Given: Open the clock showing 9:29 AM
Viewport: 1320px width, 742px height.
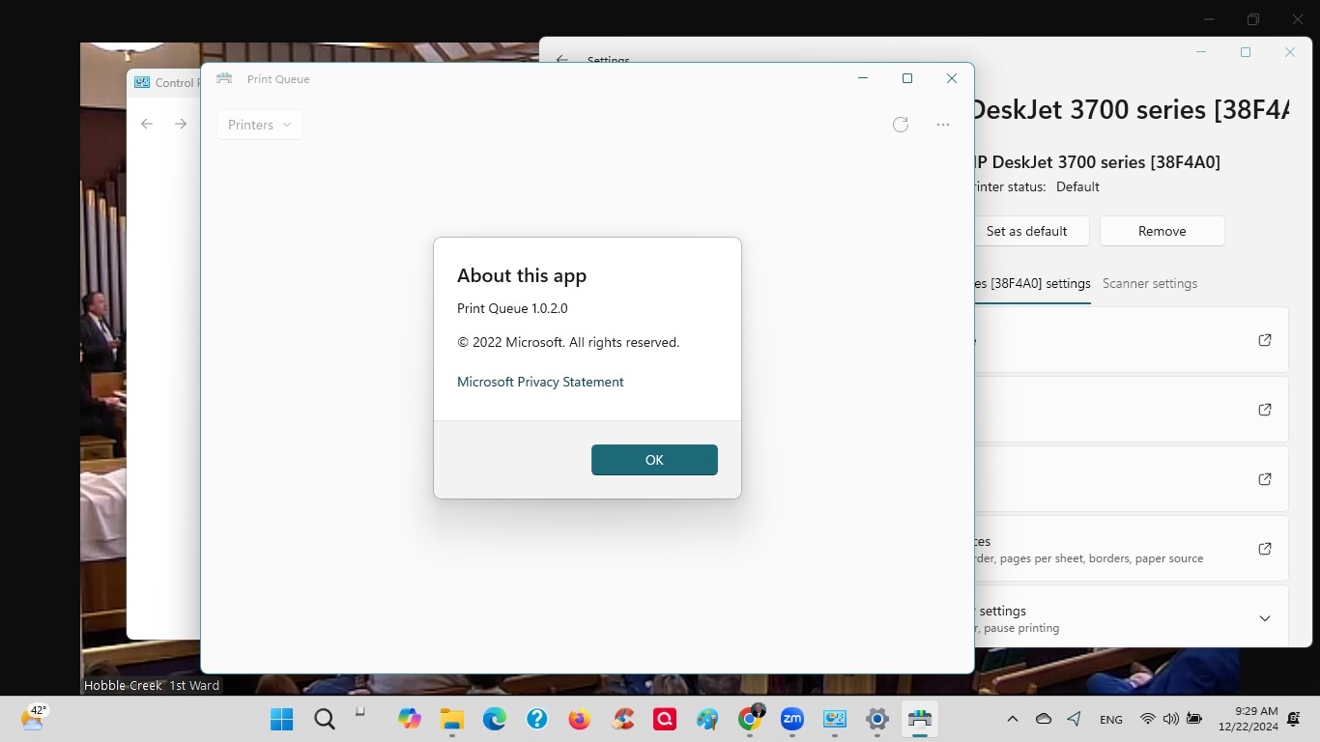Looking at the screenshot, I should [x=1248, y=719].
